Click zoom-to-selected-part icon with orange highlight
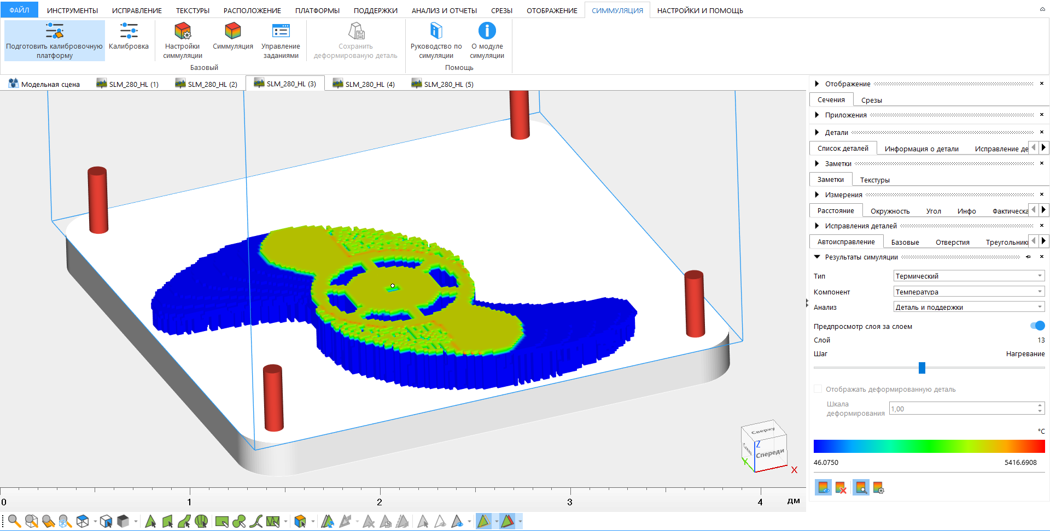 coord(48,521)
